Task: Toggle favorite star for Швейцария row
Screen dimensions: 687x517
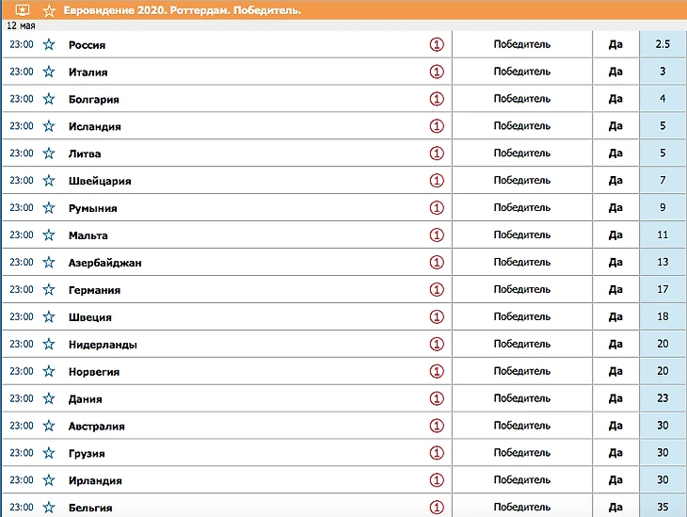Action: point(49,180)
